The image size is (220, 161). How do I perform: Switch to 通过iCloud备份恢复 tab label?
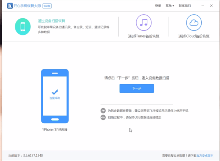point(194,36)
